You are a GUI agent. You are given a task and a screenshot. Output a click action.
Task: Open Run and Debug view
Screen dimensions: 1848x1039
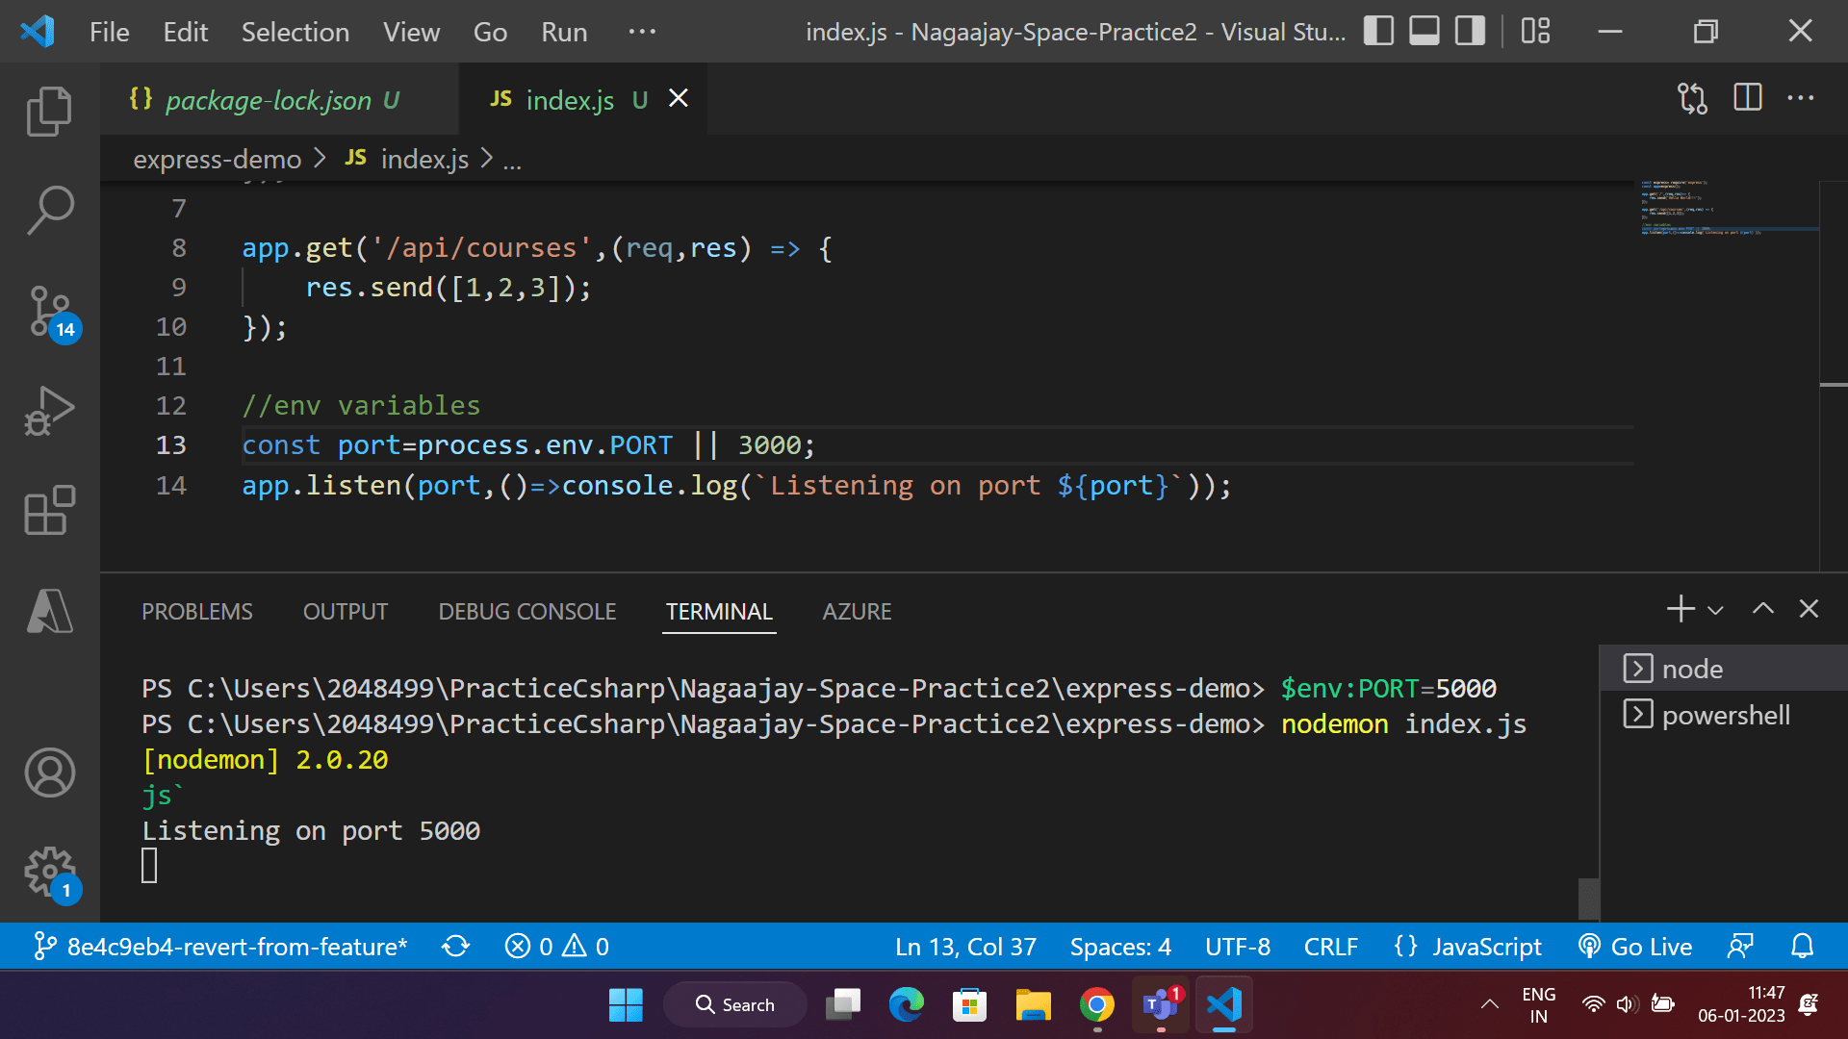point(49,409)
